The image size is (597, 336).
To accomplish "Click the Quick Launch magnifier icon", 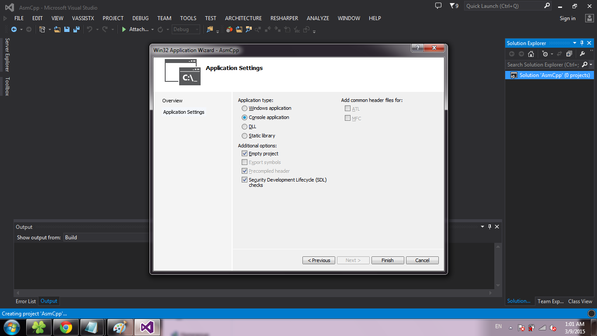I will (x=547, y=6).
